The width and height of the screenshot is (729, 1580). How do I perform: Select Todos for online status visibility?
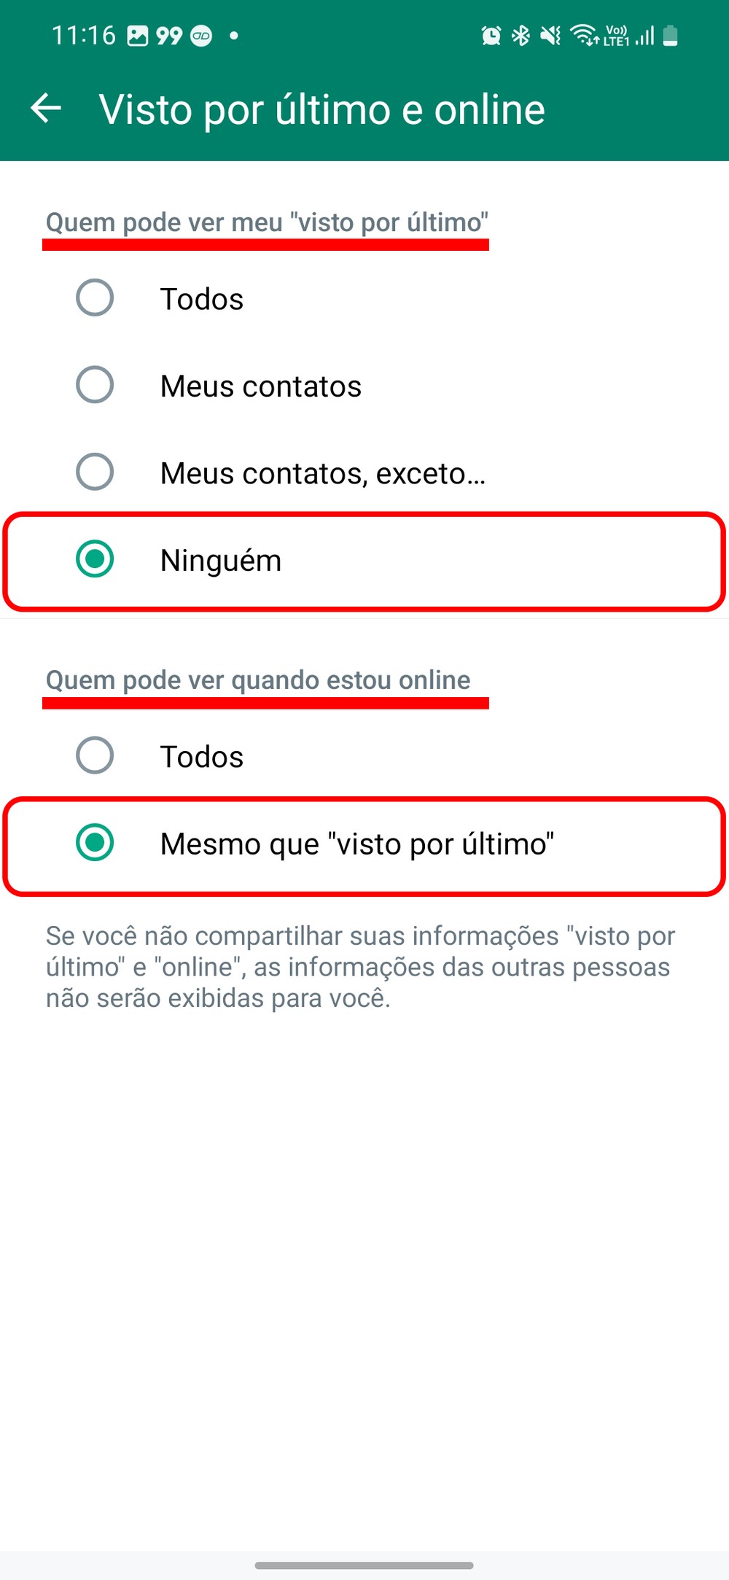click(x=95, y=755)
